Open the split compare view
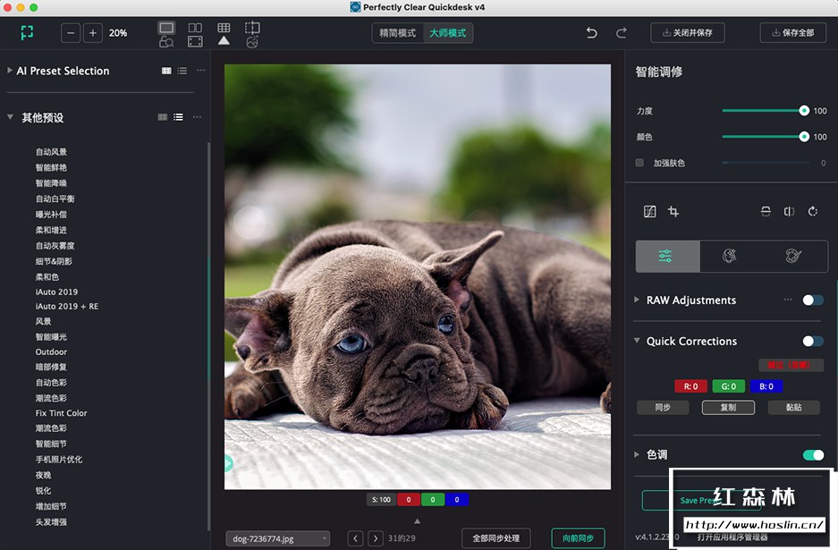 pos(195,30)
